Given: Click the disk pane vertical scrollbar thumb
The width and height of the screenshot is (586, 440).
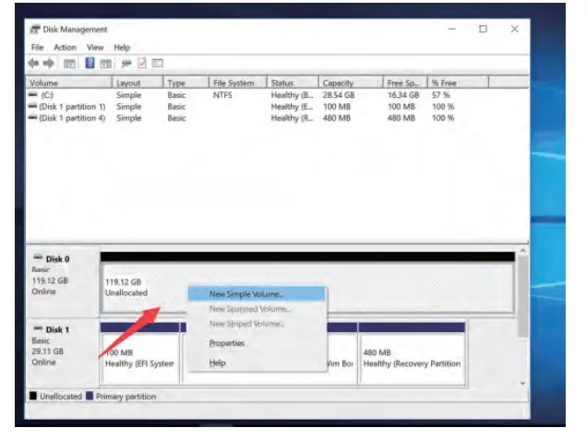Looking at the screenshot, I should click(x=523, y=297).
